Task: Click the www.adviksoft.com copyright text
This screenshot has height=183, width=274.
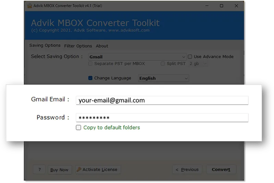Action: click(129, 30)
